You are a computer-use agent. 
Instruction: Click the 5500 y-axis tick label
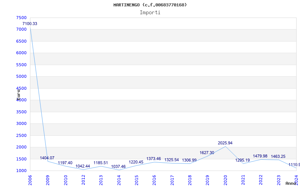coord(21,65)
